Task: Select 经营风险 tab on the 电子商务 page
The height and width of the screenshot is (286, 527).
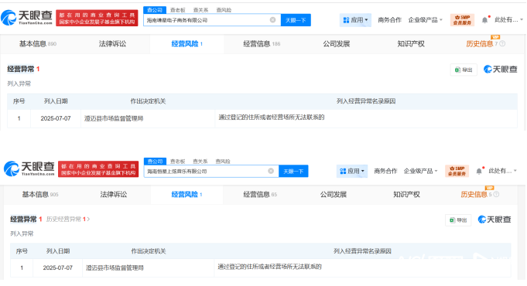Action: [x=187, y=43]
